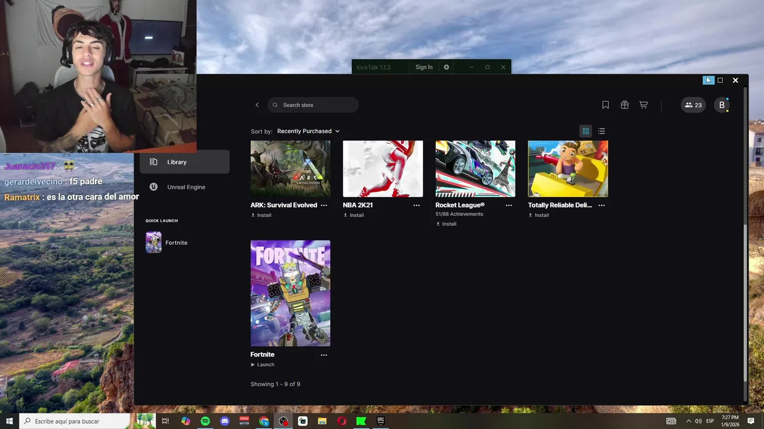This screenshot has height=429, width=764.
Task: Open Copilot from the taskbar
Action: click(186, 421)
